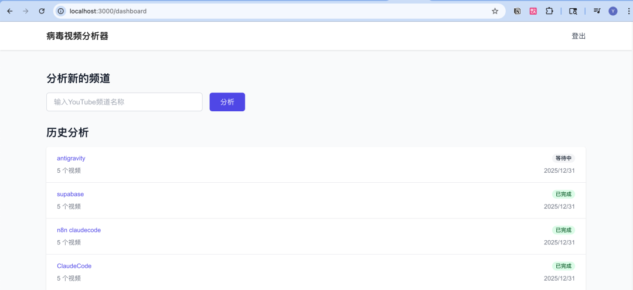The image size is (633, 290).
Task: Click the browser forward arrow
Action: [x=26, y=11]
